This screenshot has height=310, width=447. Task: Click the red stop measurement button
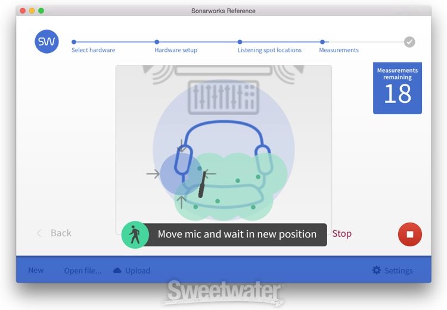pyautogui.click(x=409, y=234)
